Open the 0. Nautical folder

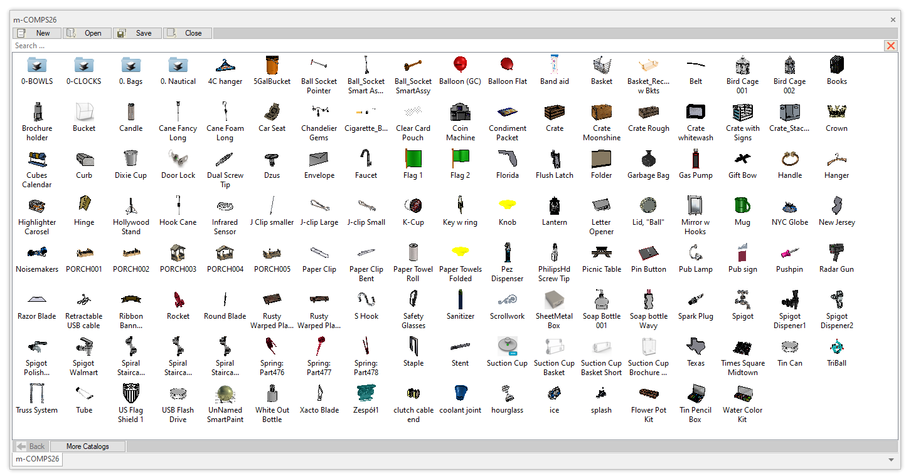pos(178,65)
